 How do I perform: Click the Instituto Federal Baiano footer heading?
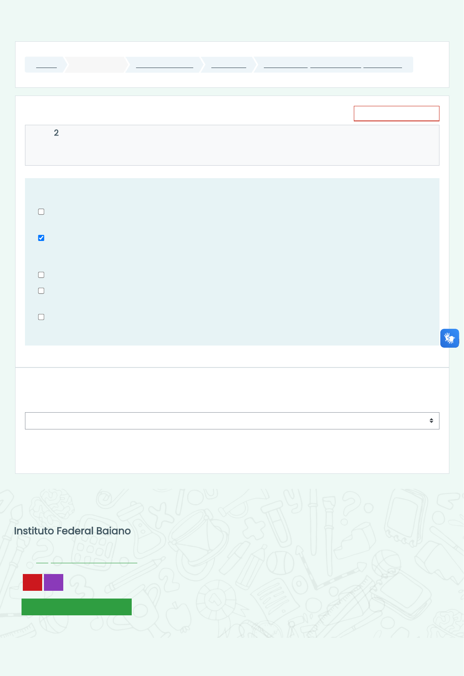point(72,531)
